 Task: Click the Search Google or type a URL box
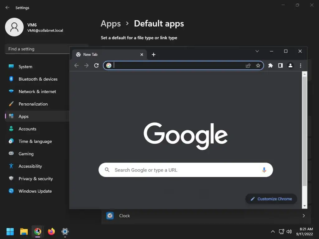186,170
